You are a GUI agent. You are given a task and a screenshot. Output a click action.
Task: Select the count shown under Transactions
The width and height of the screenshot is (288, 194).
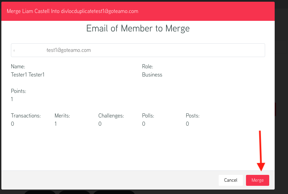pos(13,124)
